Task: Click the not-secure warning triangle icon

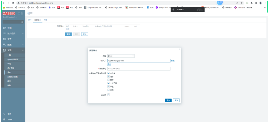Action: pyautogui.click(x=18, y=3)
